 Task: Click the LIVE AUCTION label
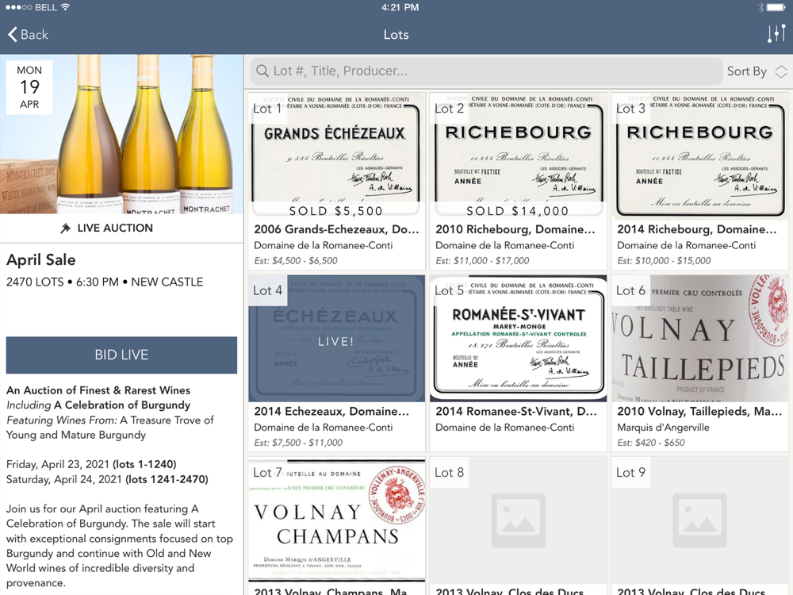pyautogui.click(x=115, y=228)
